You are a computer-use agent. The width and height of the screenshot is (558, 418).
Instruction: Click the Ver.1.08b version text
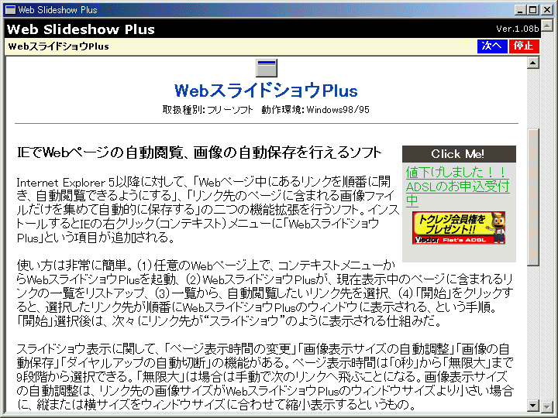(x=518, y=29)
